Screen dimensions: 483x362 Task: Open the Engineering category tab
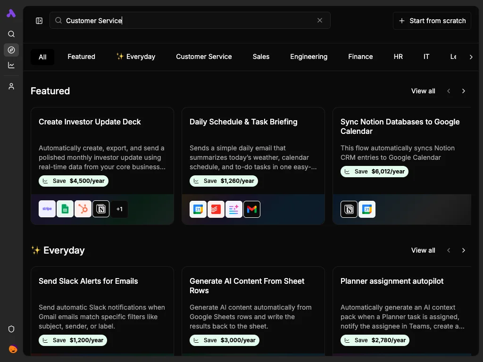(x=308, y=57)
